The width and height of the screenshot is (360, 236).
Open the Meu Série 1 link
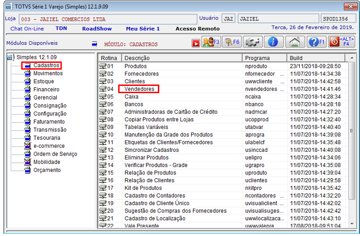[143, 29]
